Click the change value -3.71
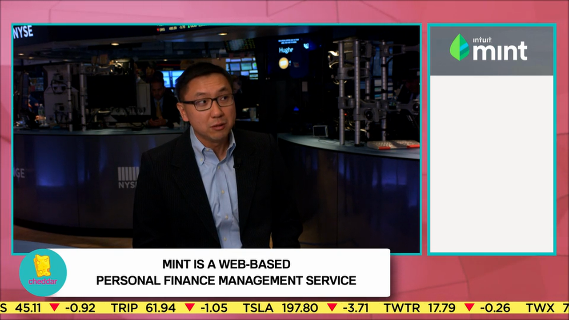This screenshot has height=320, width=569. click(355, 308)
